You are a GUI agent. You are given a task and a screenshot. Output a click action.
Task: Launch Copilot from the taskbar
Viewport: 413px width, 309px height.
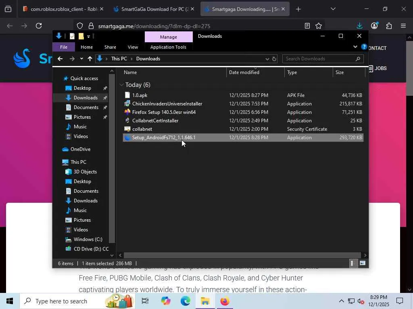pos(166,301)
